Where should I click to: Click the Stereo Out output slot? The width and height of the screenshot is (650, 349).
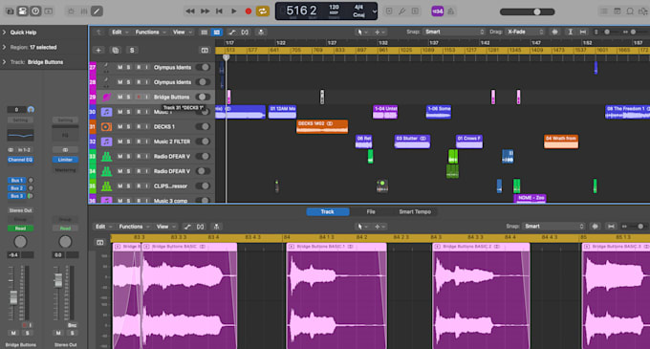[x=20, y=210]
